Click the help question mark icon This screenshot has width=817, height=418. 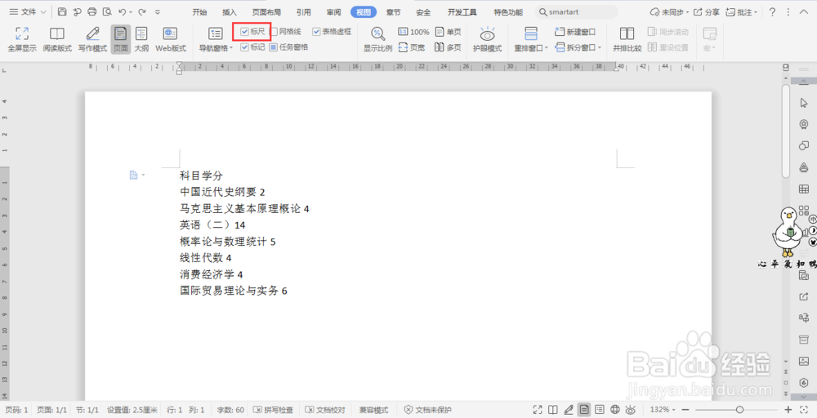coord(772,11)
